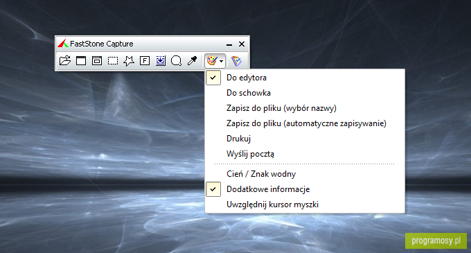
Task: Click the FastStone Capture red-green logo
Action: pyautogui.click(x=63, y=44)
